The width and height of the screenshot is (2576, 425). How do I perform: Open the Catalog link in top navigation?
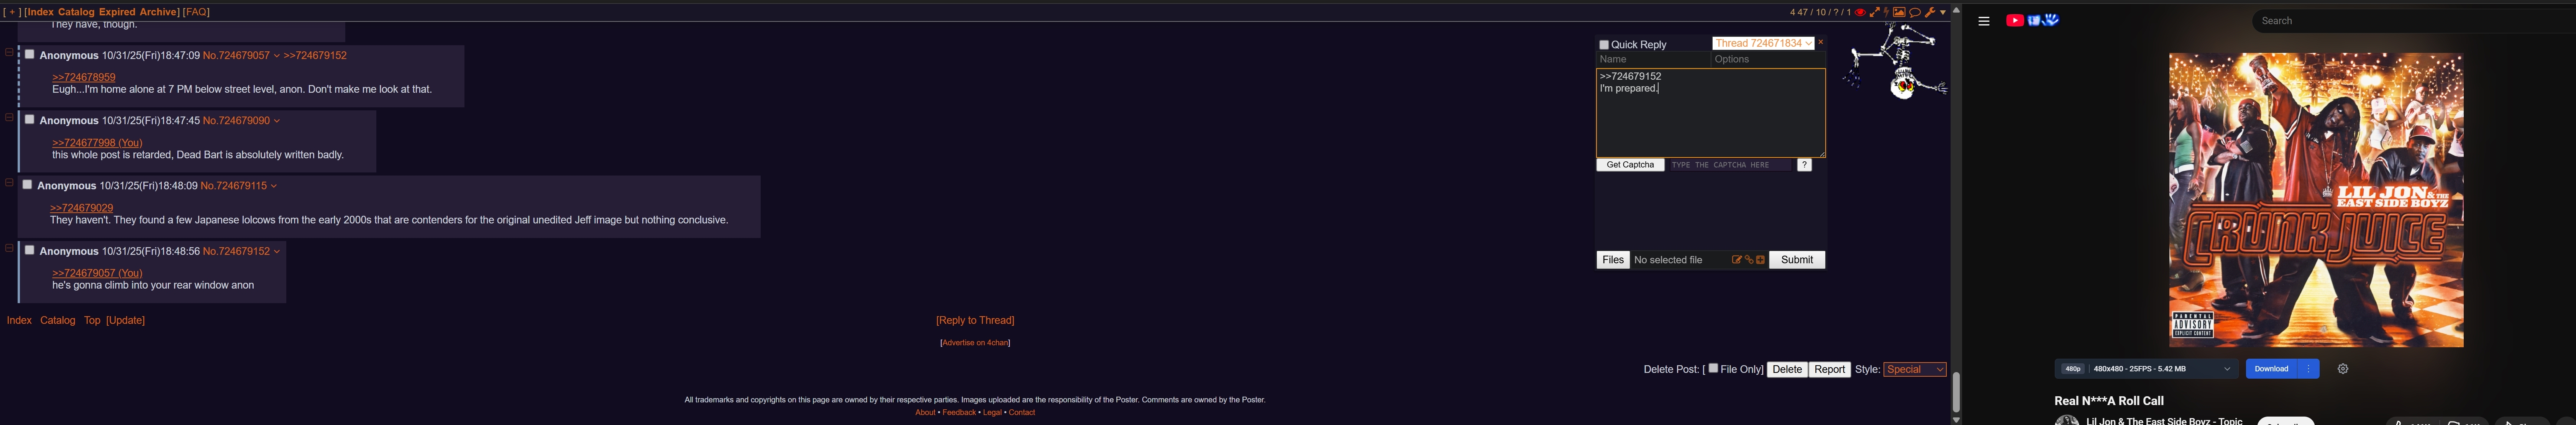pyautogui.click(x=76, y=12)
